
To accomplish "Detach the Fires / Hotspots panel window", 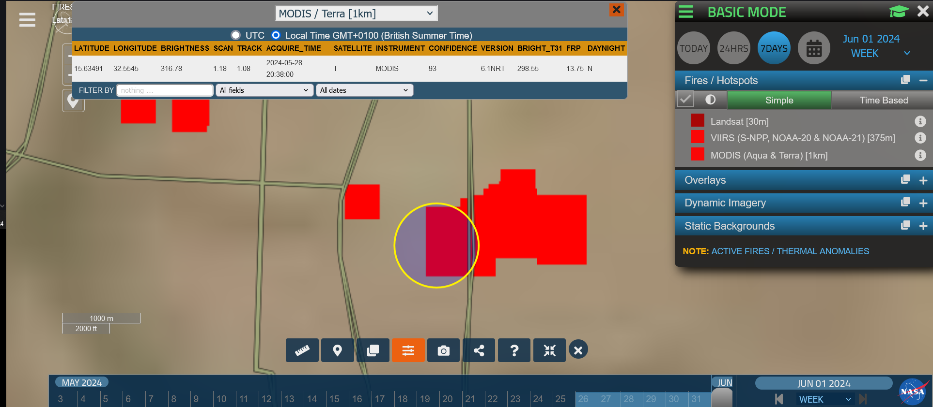I will pos(905,80).
